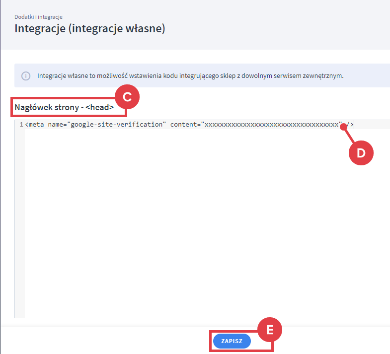Select line number 1 in editor gutter

pyautogui.click(x=21, y=125)
